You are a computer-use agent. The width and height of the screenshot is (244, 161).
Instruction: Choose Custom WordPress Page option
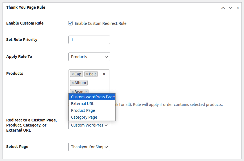click(92, 97)
